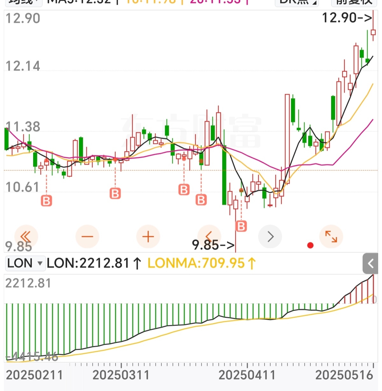This screenshot has height=391, width=382.
Task: Select the tallest red LON bar at right edge
Action: (x=373, y=289)
